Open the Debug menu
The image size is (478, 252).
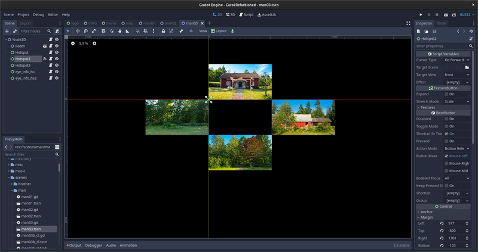(38, 14)
